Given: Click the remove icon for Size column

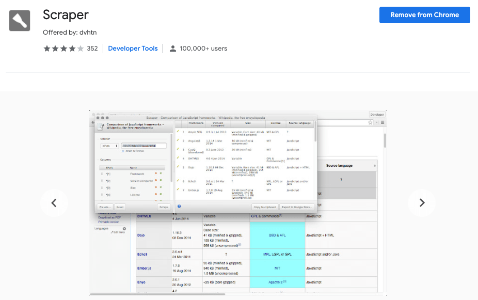Looking at the screenshot, I should (x=156, y=187).
